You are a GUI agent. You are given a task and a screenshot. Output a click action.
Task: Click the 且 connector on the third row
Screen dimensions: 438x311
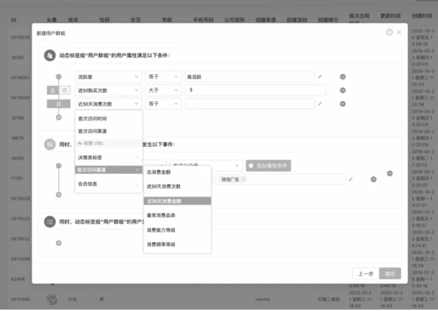[x=58, y=104]
